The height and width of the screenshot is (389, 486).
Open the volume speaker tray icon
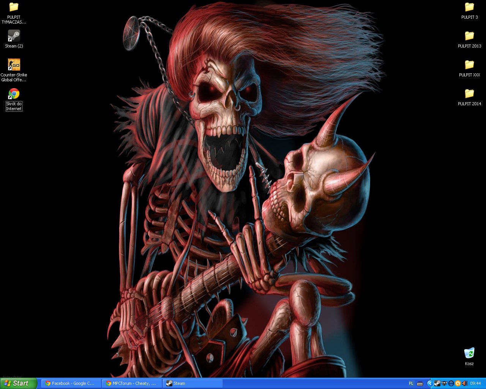464,383
